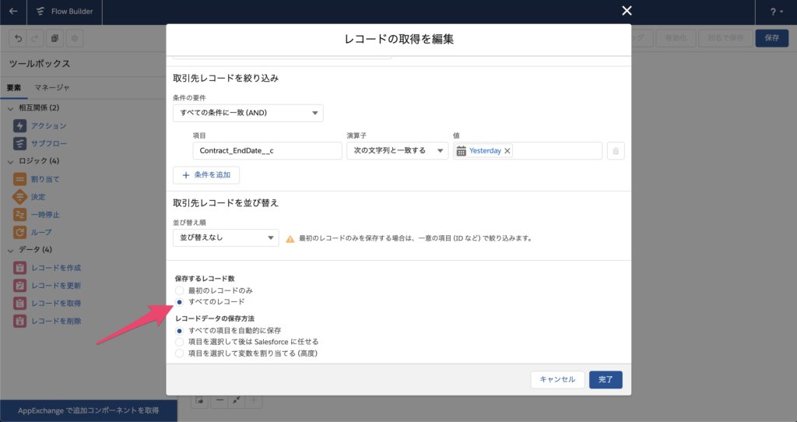Select the アクション element icon

[x=19, y=125]
